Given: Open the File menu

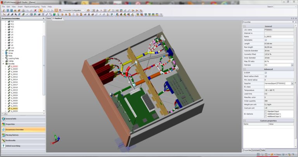Looking at the screenshot, I should pos(3,7).
